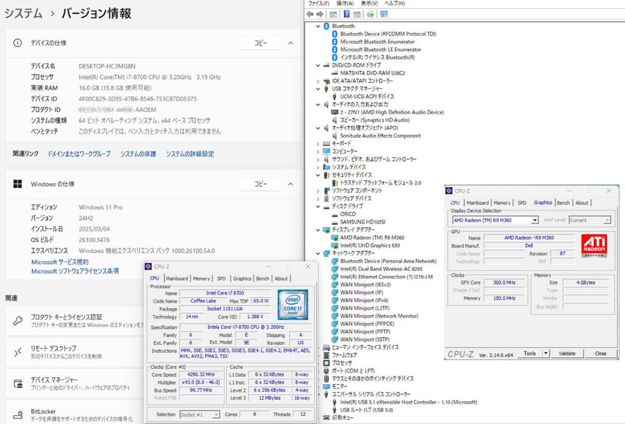Click the Back arrow in Device Manager toolbar
Image resolution: width=625 pixels, height=424 pixels.
(310, 14)
